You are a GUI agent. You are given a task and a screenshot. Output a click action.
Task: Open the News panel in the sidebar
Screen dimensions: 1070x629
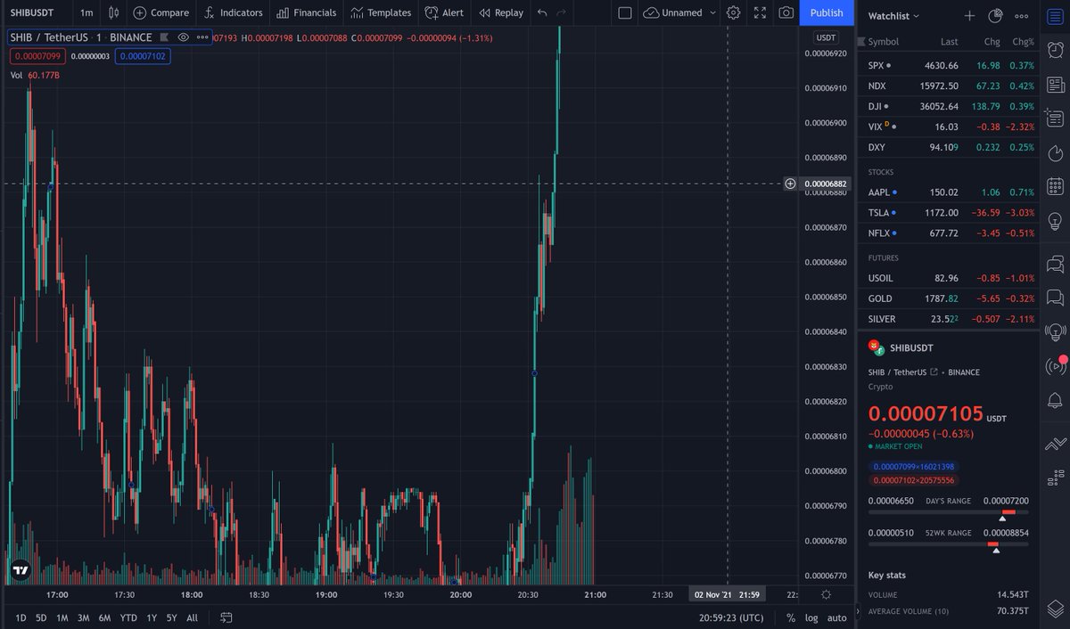1056,86
